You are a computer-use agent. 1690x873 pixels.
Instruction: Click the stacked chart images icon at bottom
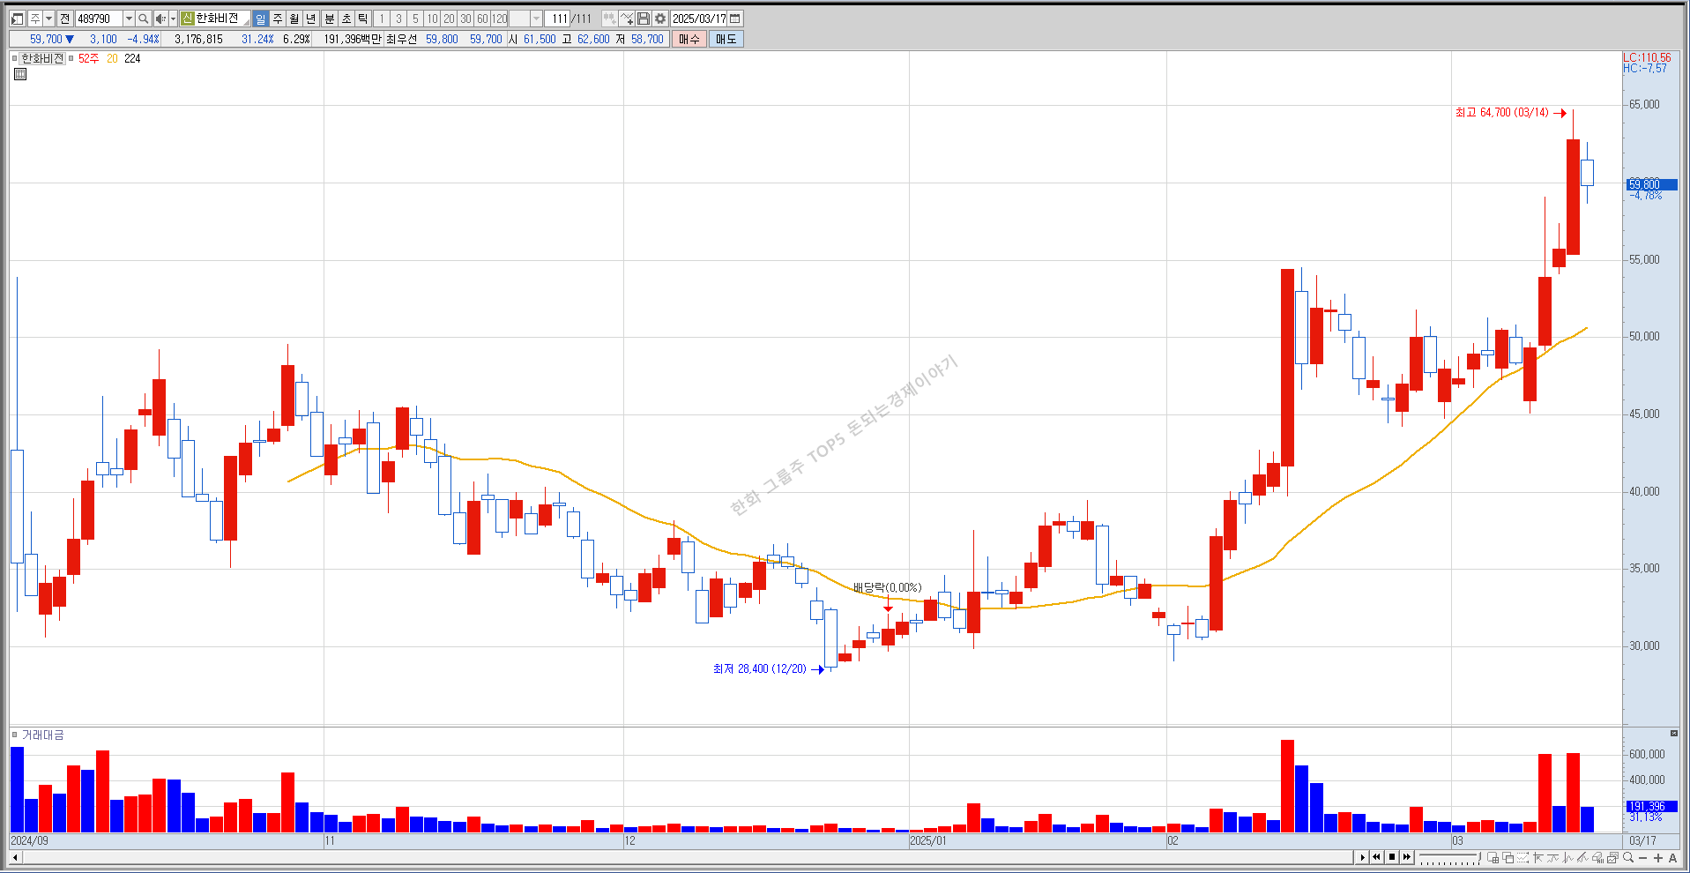(x=1612, y=857)
